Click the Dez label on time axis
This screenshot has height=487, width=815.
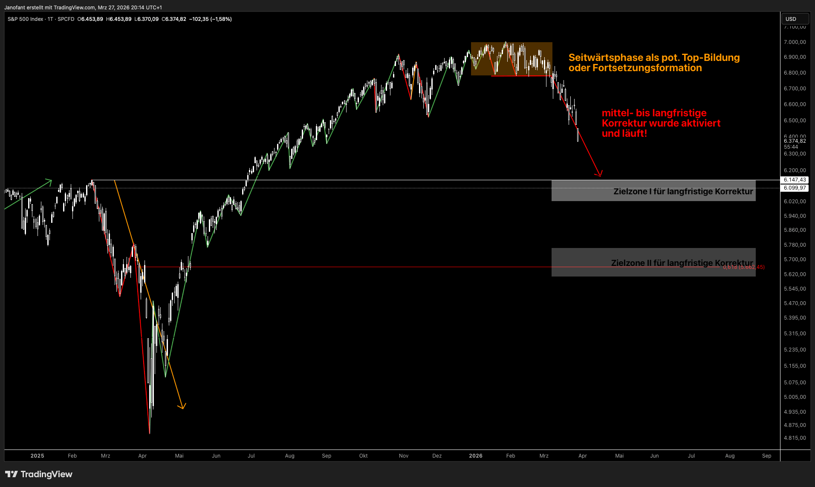[x=437, y=456]
